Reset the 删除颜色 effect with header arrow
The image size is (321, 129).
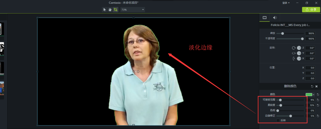pos(312,87)
